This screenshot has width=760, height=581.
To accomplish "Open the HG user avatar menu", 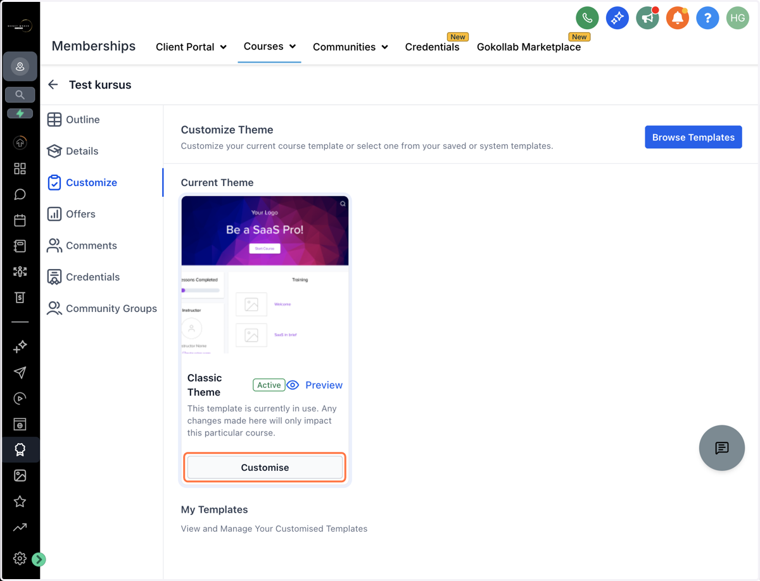I will (738, 18).
